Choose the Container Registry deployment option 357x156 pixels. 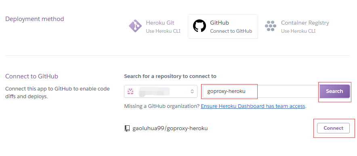coord(297,26)
